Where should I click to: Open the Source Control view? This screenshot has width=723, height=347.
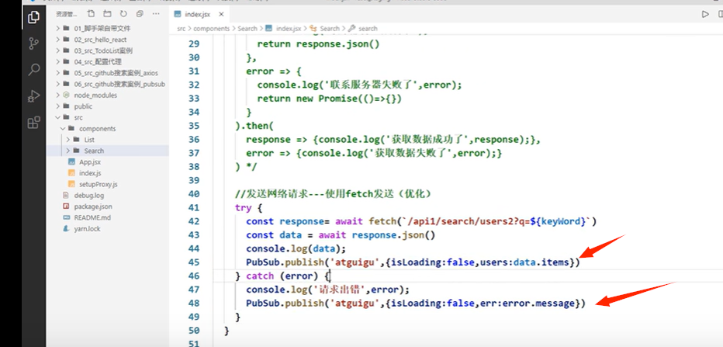coord(33,43)
